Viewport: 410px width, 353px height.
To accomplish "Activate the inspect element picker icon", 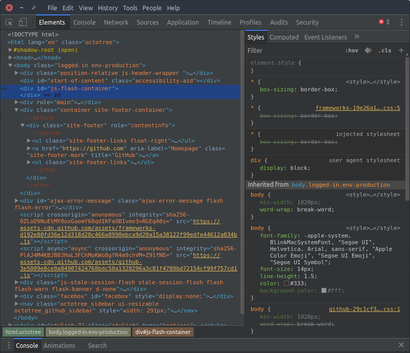I will click(x=9, y=22).
